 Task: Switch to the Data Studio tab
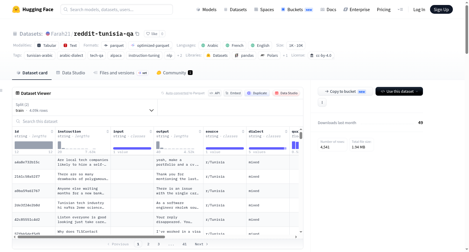tap(71, 73)
